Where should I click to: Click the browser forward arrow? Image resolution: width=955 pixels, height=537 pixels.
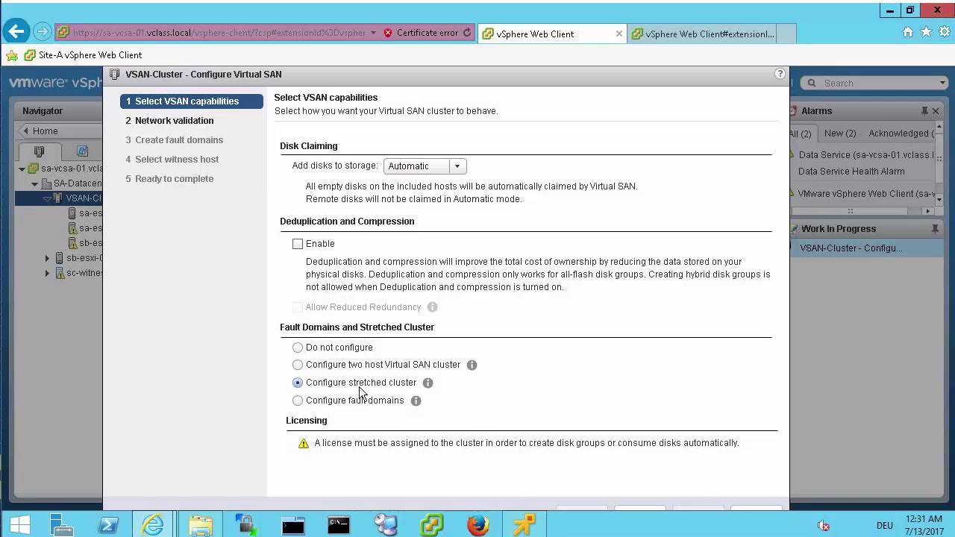click(x=43, y=32)
